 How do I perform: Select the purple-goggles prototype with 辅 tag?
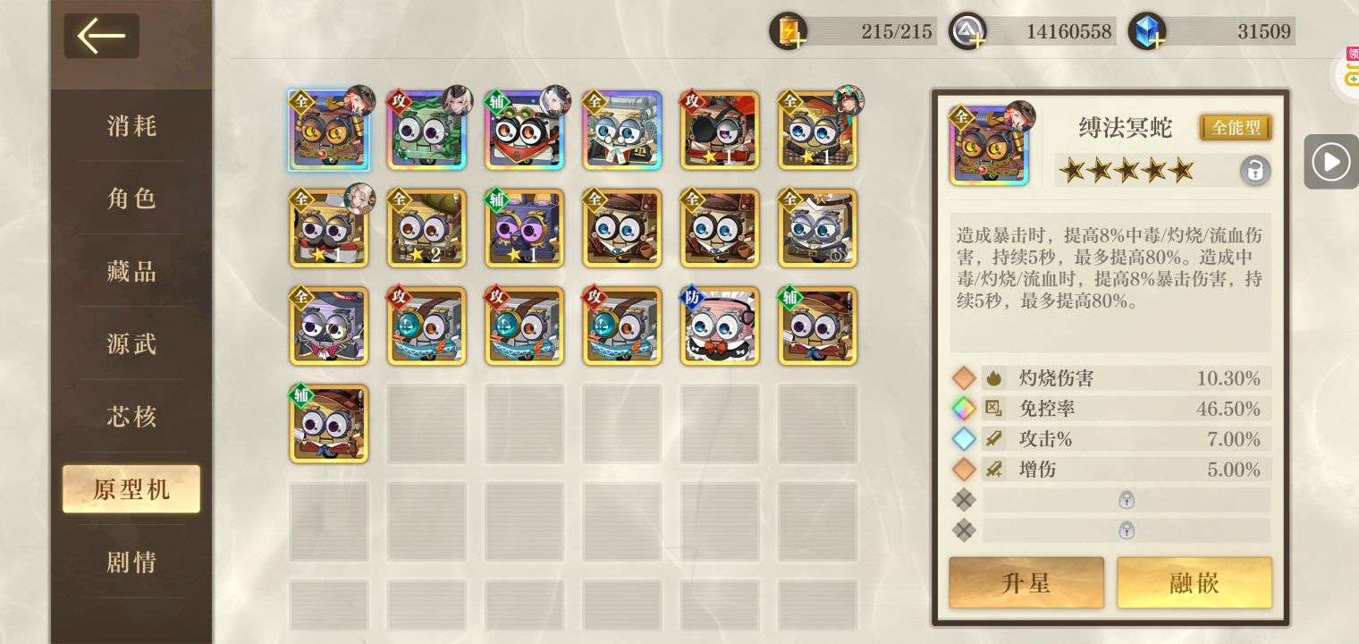525,228
